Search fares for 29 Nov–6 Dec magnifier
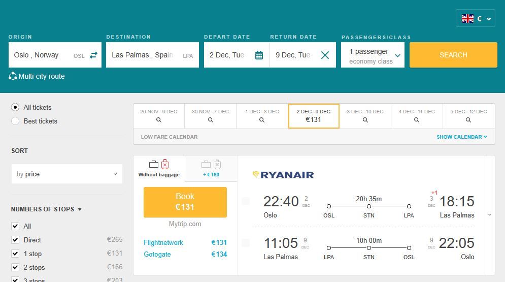This screenshot has width=505, height=282. (159, 120)
